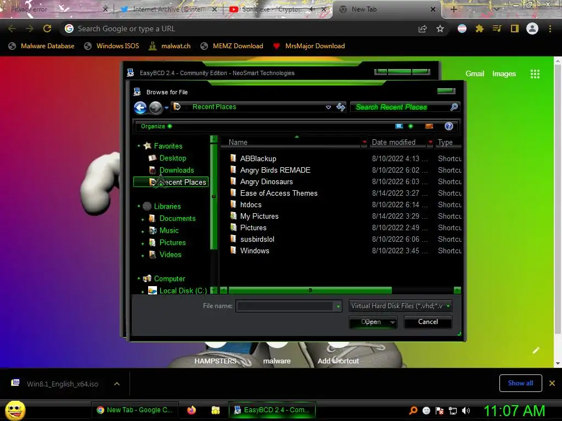Switch to the Internet Archive tab
The width and height of the screenshot is (562, 421).
(168, 10)
